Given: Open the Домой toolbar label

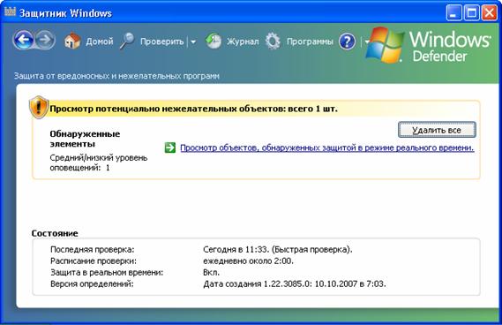Looking at the screenshot, I should point(100,42).
